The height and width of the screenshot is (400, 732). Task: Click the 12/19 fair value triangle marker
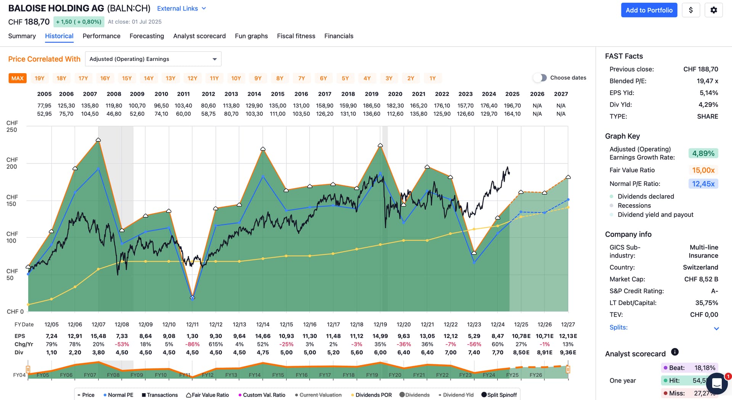point(380,145)
